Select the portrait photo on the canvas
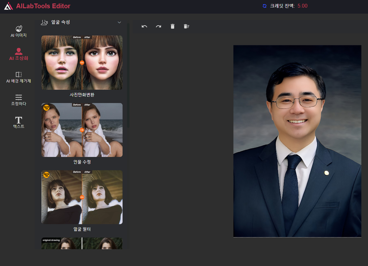 pos(297,141)
